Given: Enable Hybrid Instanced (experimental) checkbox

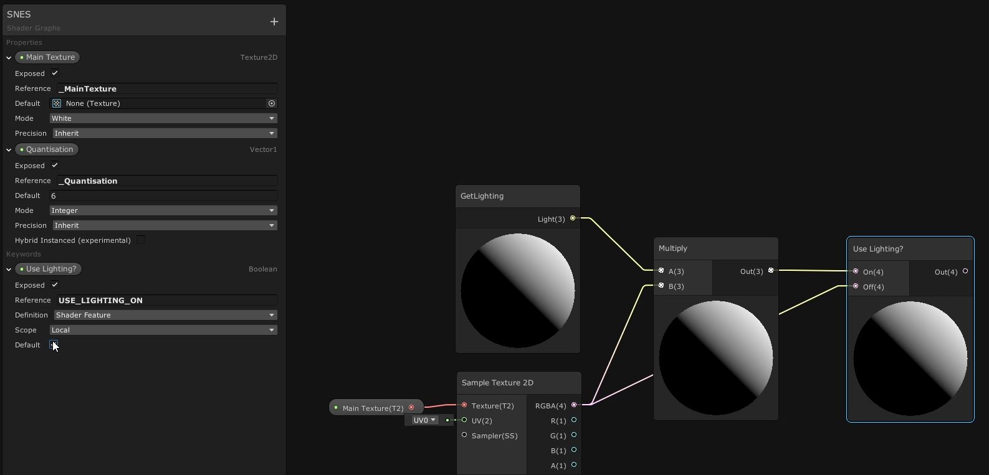Looking at the screenshot, I should click(141, 240).
